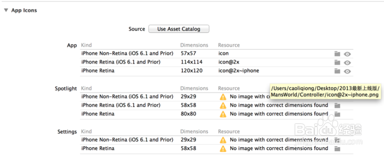Viewport: 384px width, 155px height.
Task: Select the 'icon@2x~iphone' resource name
Action: (239, 71)
